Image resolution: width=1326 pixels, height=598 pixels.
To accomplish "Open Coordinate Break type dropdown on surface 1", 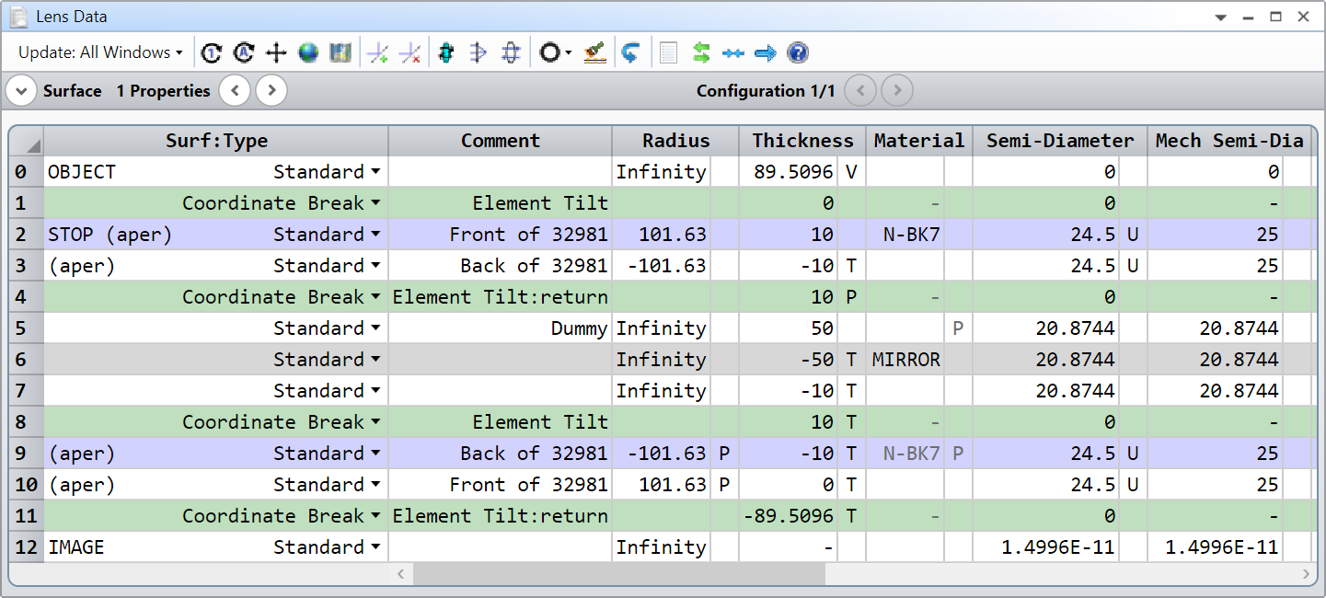I will (x=375, y=203).
